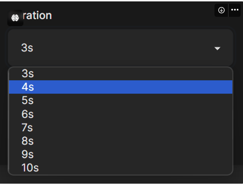Click the download arrow icon
This screenshot has width=243, height=186.
[222, 10]
